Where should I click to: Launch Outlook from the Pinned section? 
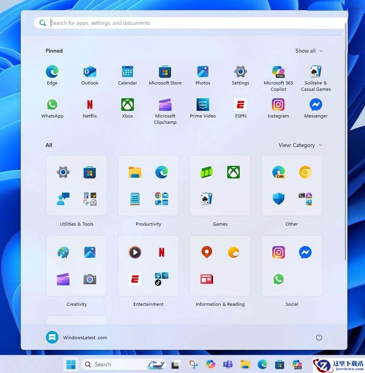[x=90, y=75]
